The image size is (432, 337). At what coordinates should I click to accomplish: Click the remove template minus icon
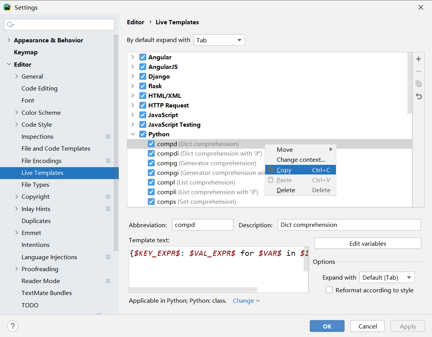[418, 71]
